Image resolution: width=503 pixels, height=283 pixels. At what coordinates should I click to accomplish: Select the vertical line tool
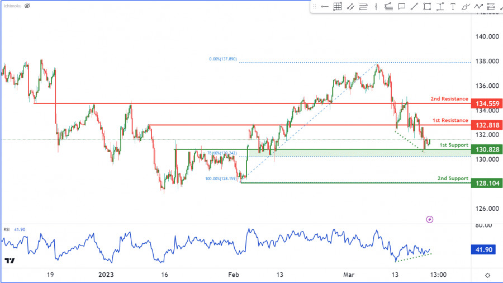[376, 6]
